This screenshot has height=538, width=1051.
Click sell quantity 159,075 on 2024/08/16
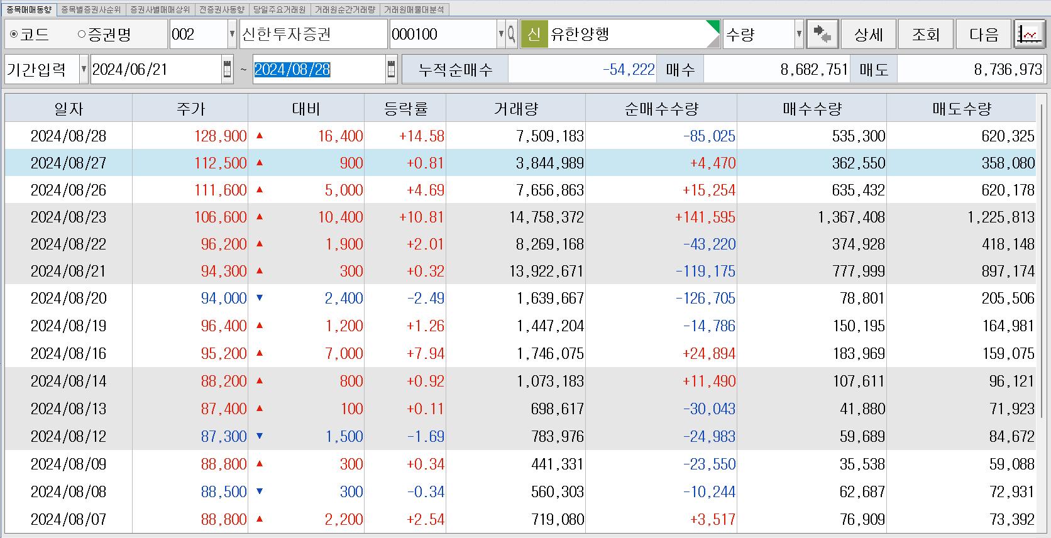click(1008, 353)
